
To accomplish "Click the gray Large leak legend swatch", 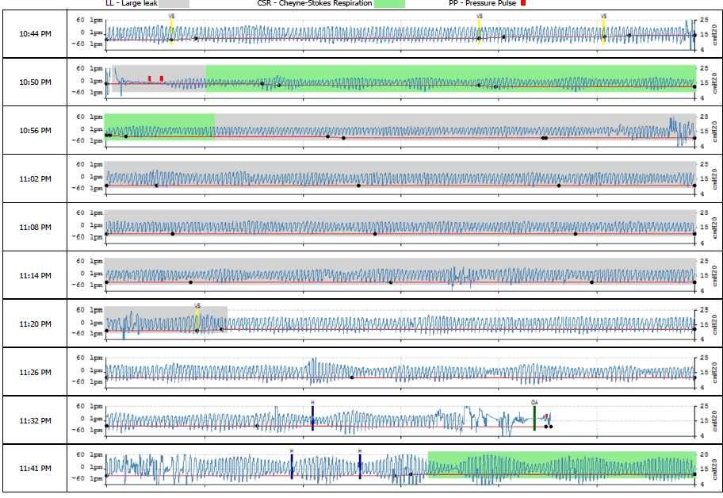I will 179,3.
